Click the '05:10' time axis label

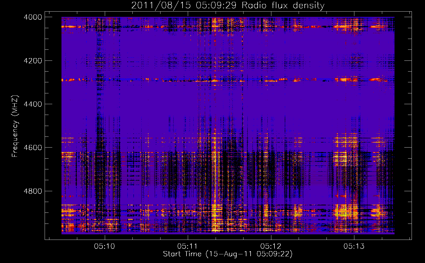pos(105,246)
